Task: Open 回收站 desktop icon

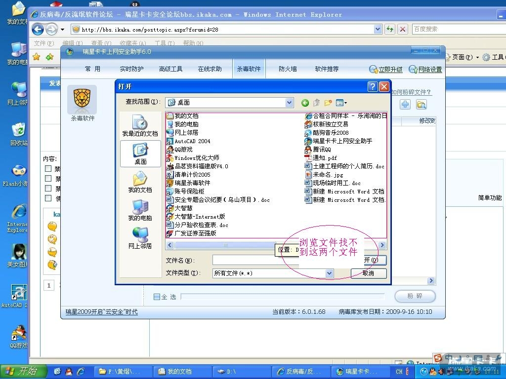Action: 19,134
